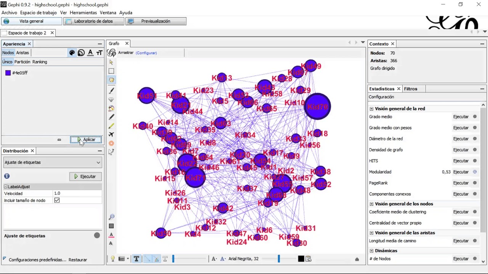This screenshot has height=274, width=488.
Task: Click the screenshot camera icon
Action: (122, 259)
